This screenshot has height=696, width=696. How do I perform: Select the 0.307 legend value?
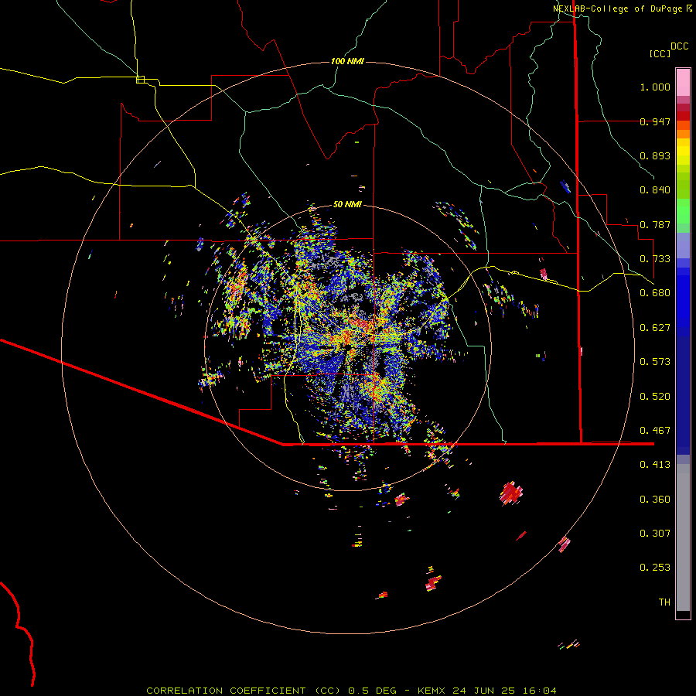coord(655,534)
